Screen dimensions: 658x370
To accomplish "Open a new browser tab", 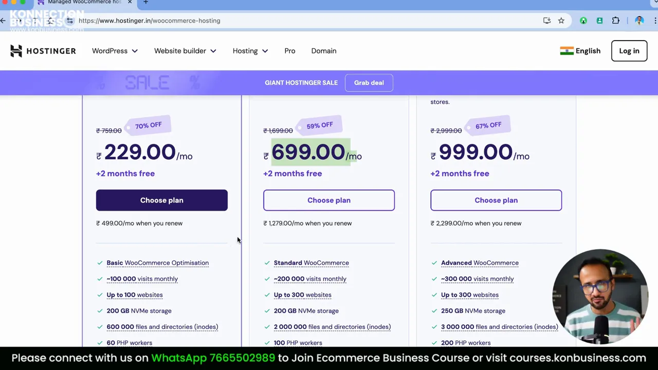I will coord(145,2).
